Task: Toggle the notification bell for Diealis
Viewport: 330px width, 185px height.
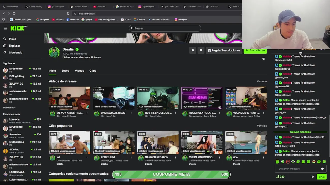Action: click(193, 50)
